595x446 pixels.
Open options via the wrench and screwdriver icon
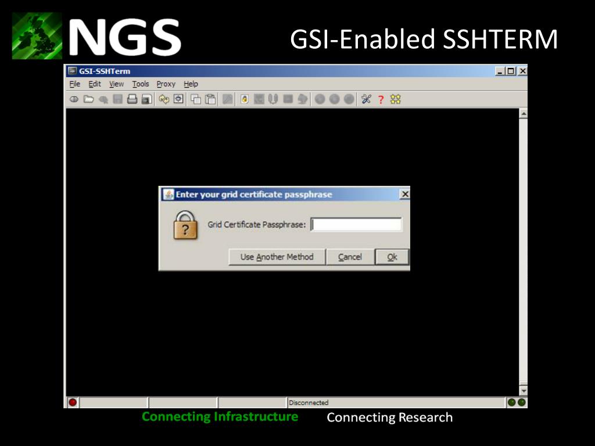366,99
